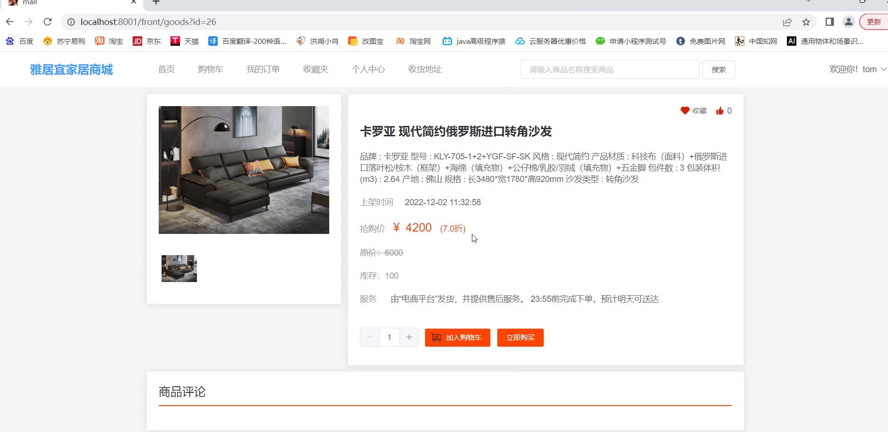The height and width of the screenshot is (432, 888).
Task: Open the 京东 bookmark
Action: (147, 41)
